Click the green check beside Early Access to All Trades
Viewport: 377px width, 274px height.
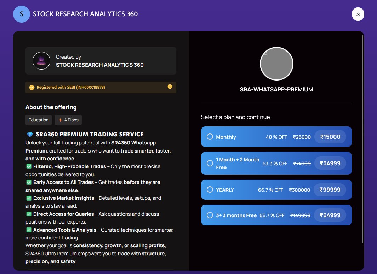[29, 182]
